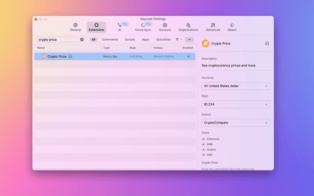Click Record Hotkey for Crypto Price

tap(164, 56)
